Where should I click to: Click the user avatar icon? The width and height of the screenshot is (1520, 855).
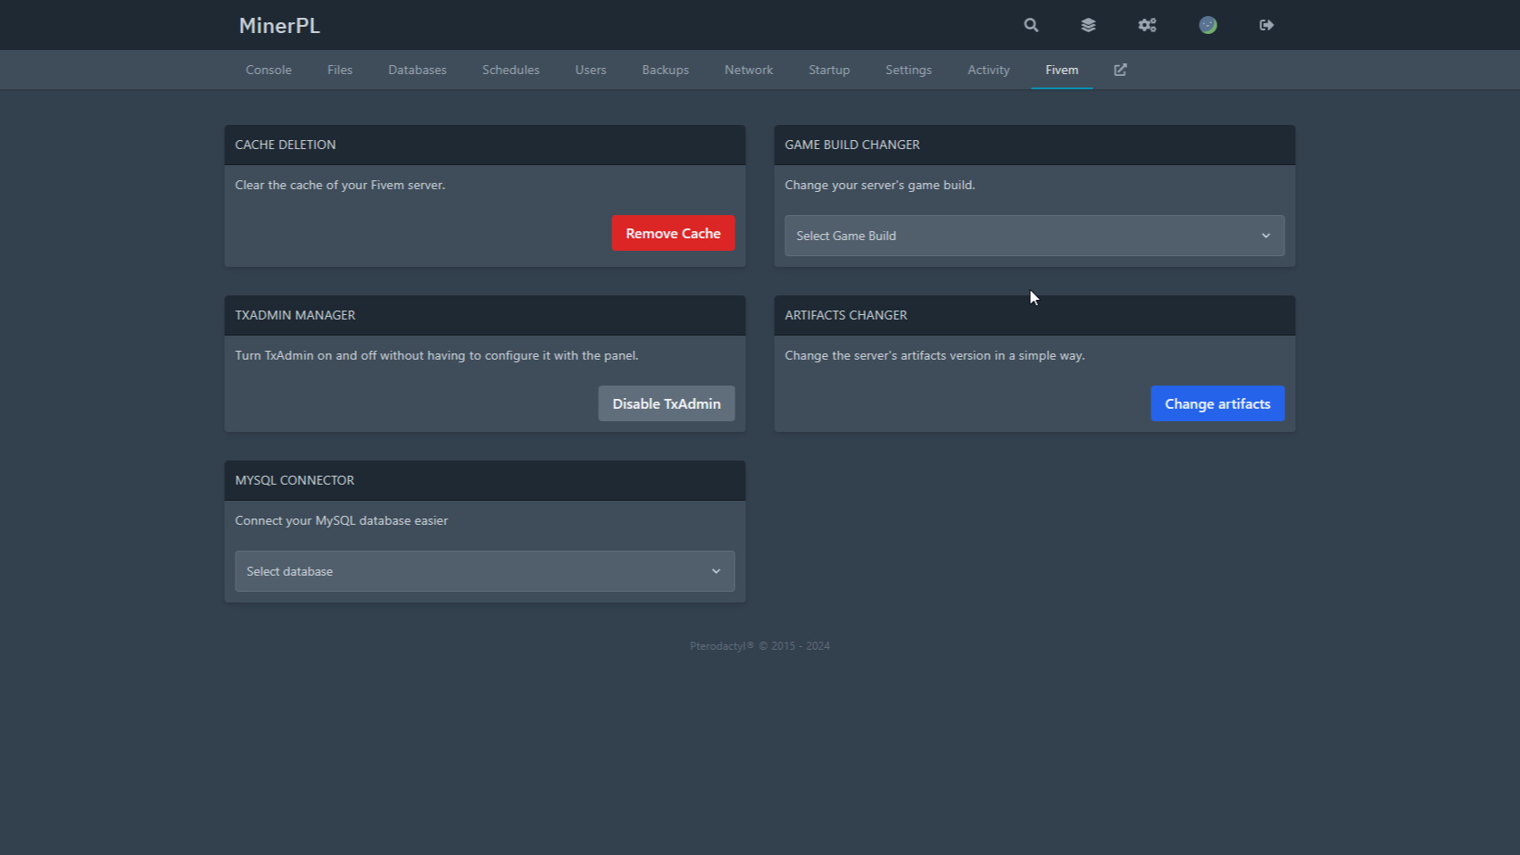coord(1208,25)
